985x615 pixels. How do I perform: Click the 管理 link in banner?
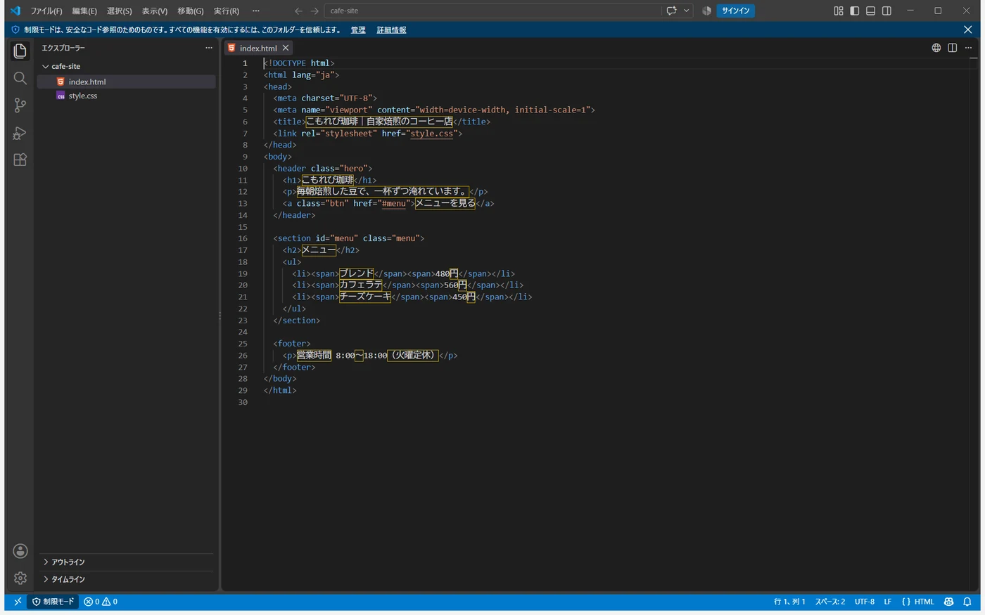(358, 30)
